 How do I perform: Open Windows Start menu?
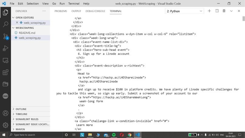[4, 135]
